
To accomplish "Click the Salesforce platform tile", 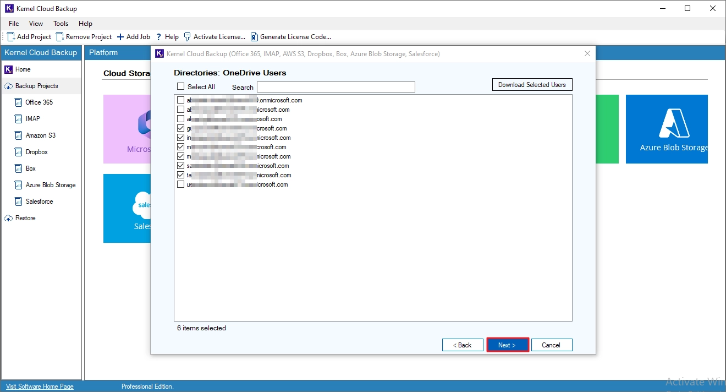I will click(127, 208).
